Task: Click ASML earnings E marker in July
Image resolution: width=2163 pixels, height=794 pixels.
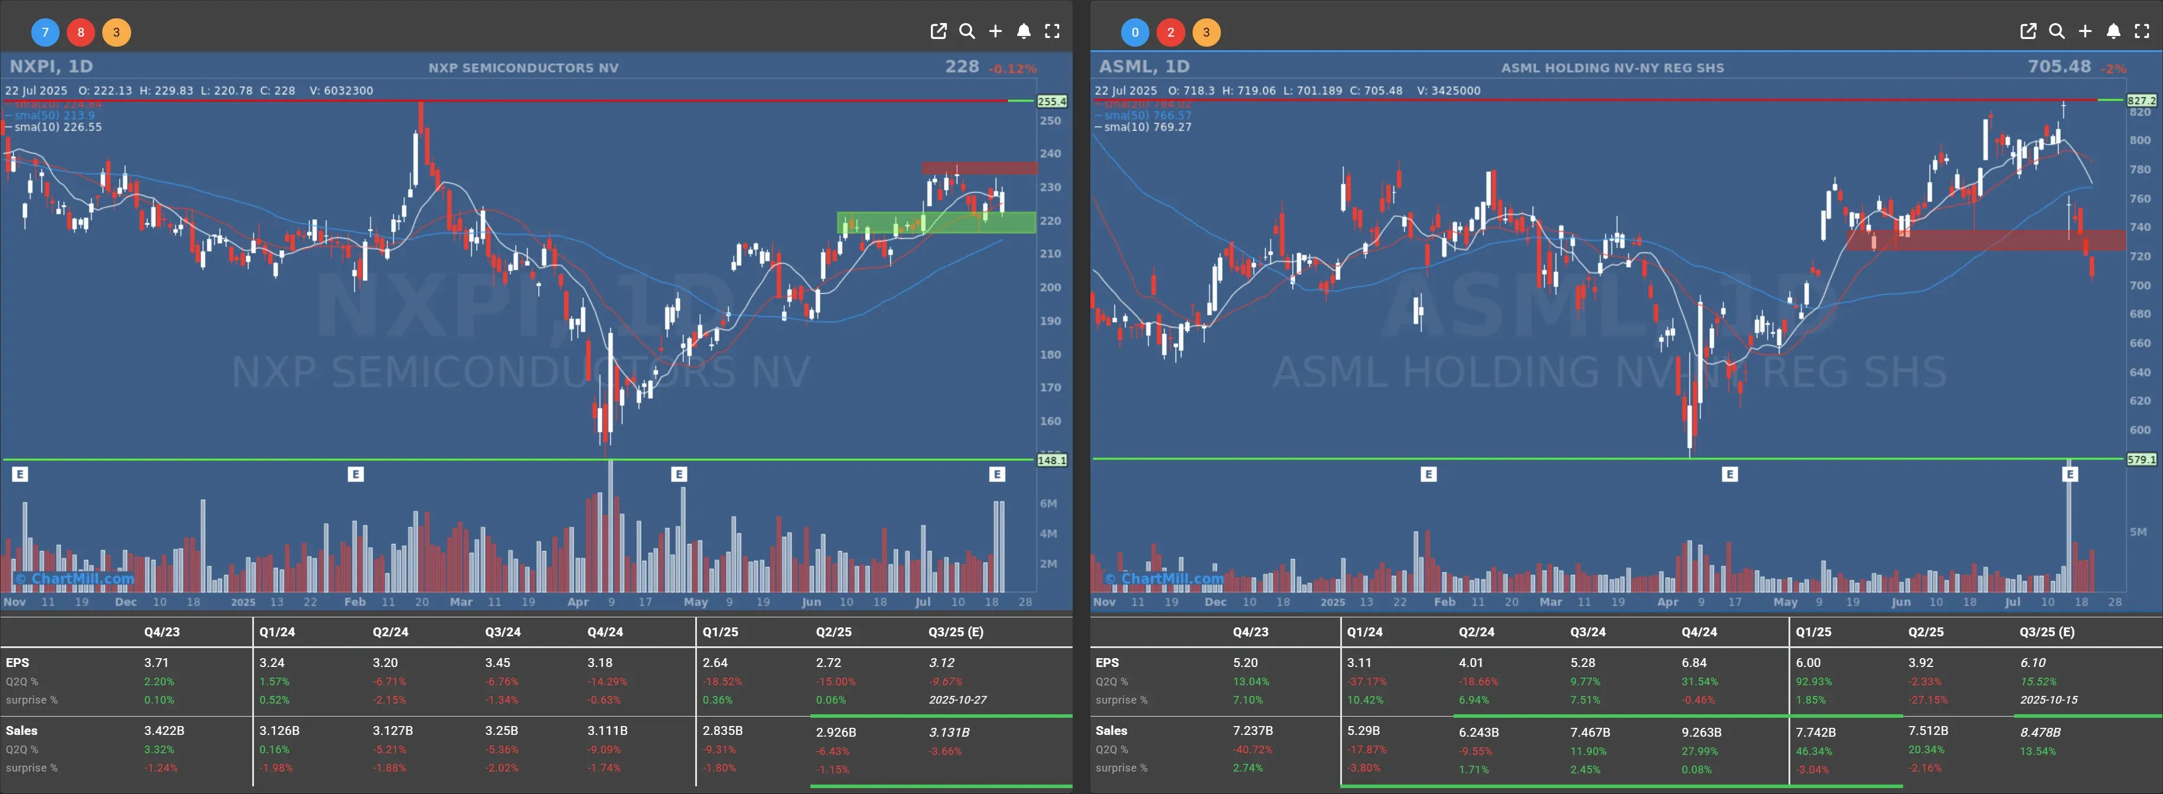Action: pos(2070,475)
